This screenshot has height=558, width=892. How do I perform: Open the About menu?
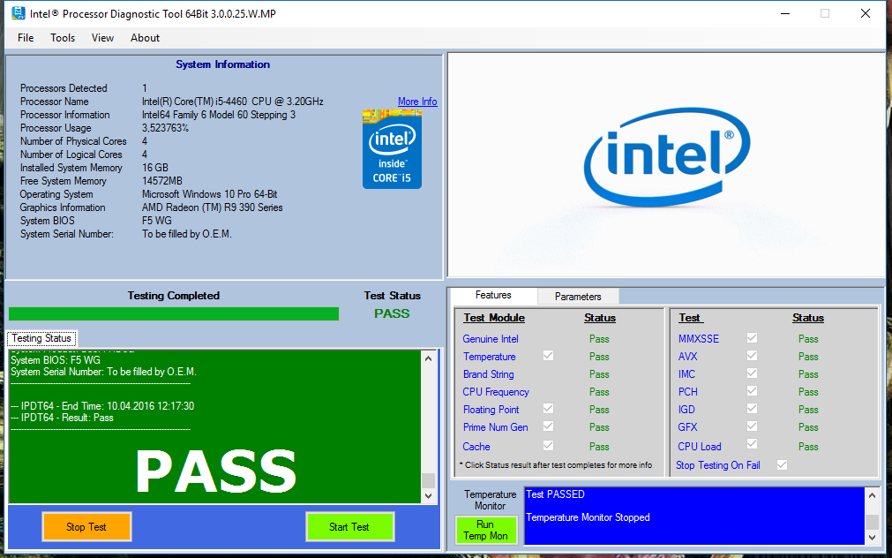click(145, 38)
